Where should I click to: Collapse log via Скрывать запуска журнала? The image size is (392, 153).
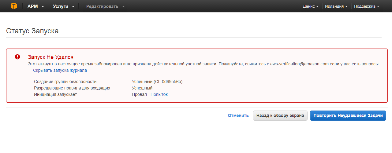click(x=60, y=70)
